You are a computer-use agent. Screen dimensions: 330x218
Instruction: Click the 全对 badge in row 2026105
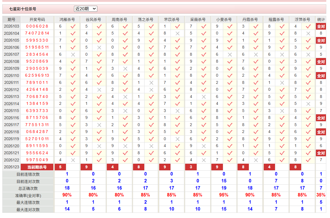[321, 40]
